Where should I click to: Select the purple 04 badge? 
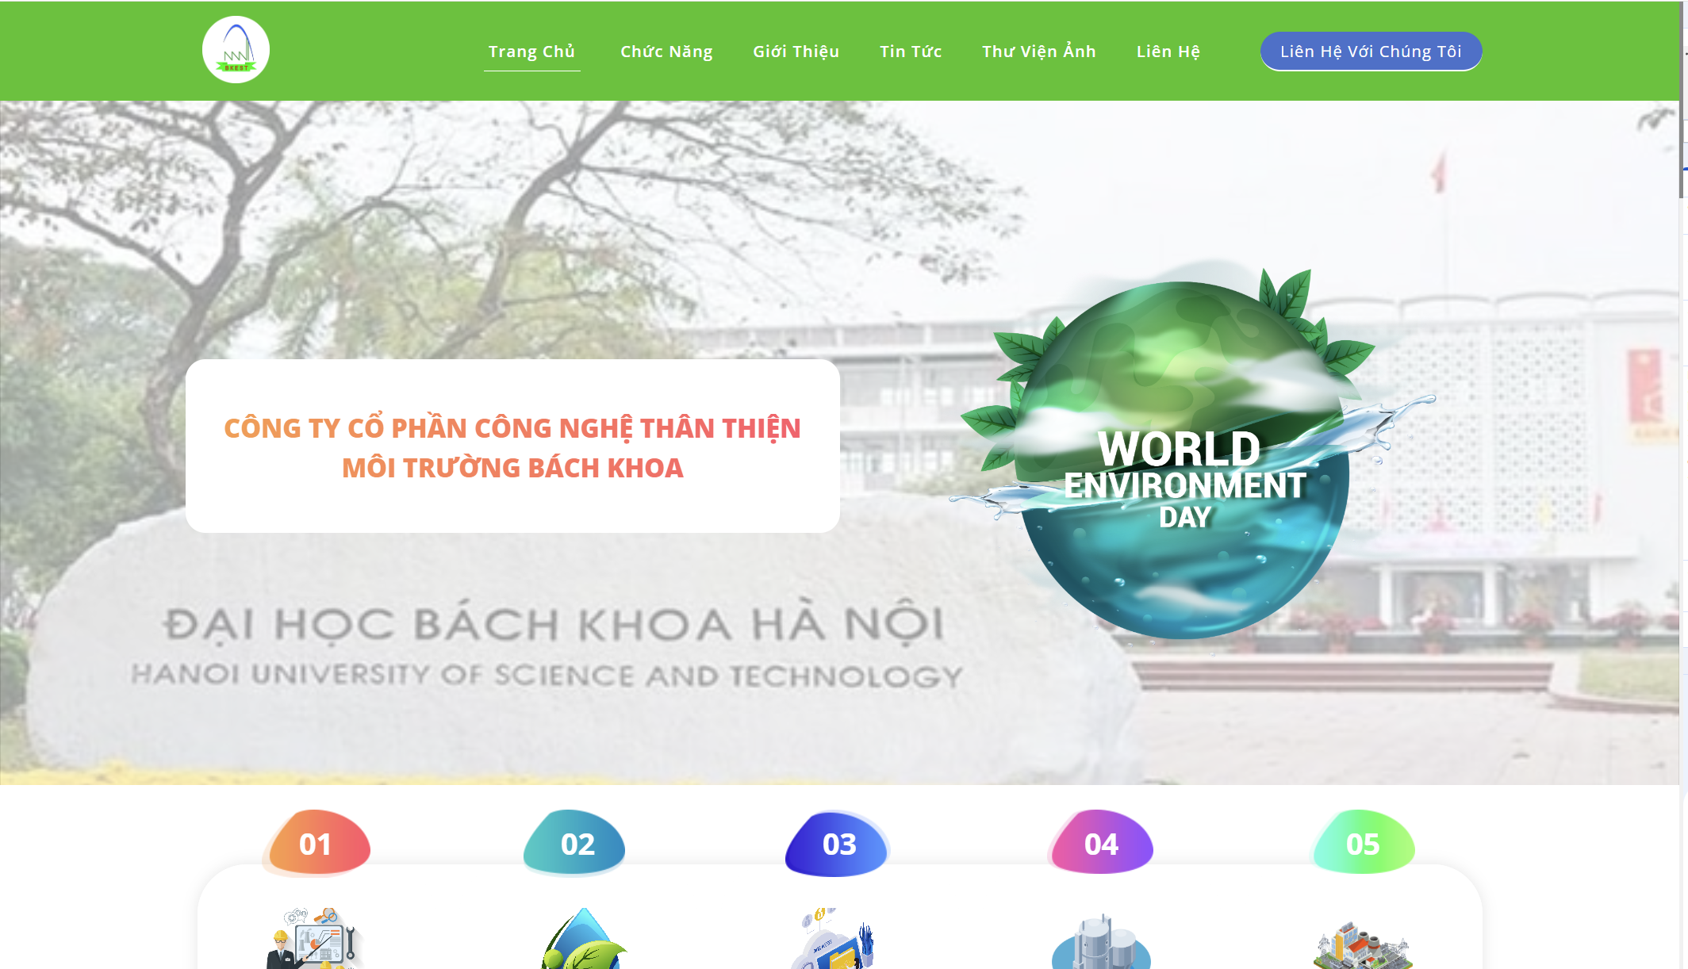click(x=1100, y=843)
